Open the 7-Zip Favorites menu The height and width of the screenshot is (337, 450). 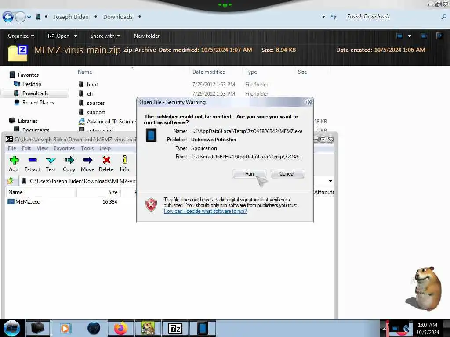[x=64, y=148]
